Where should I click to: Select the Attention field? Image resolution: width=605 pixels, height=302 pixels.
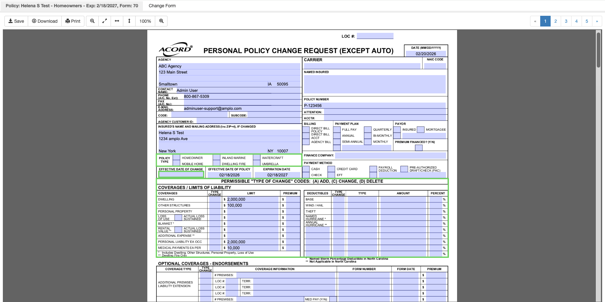pyautogui.click(x=385, y=112)
